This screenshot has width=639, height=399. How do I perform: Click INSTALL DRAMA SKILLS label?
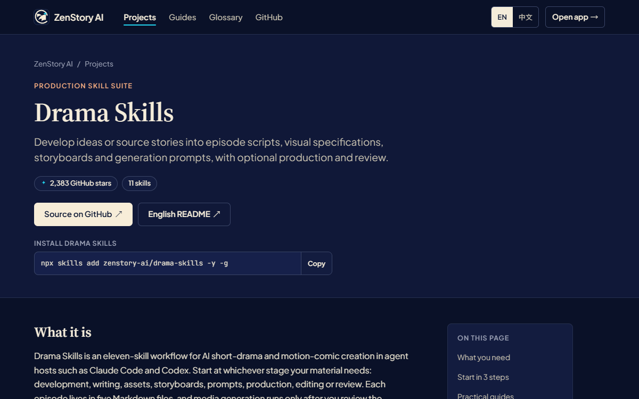click(75, 243)
